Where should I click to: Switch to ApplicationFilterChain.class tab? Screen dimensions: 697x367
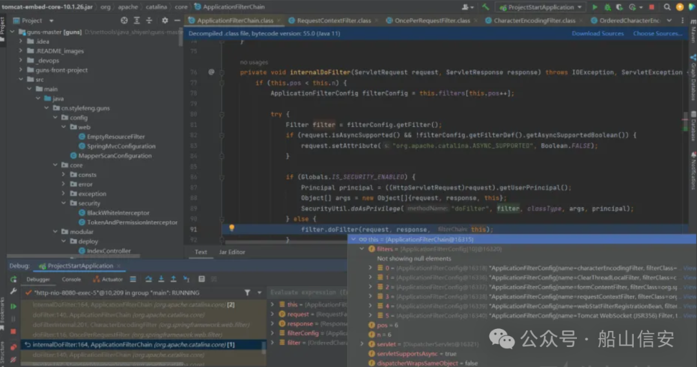click(x=235, y=21)
